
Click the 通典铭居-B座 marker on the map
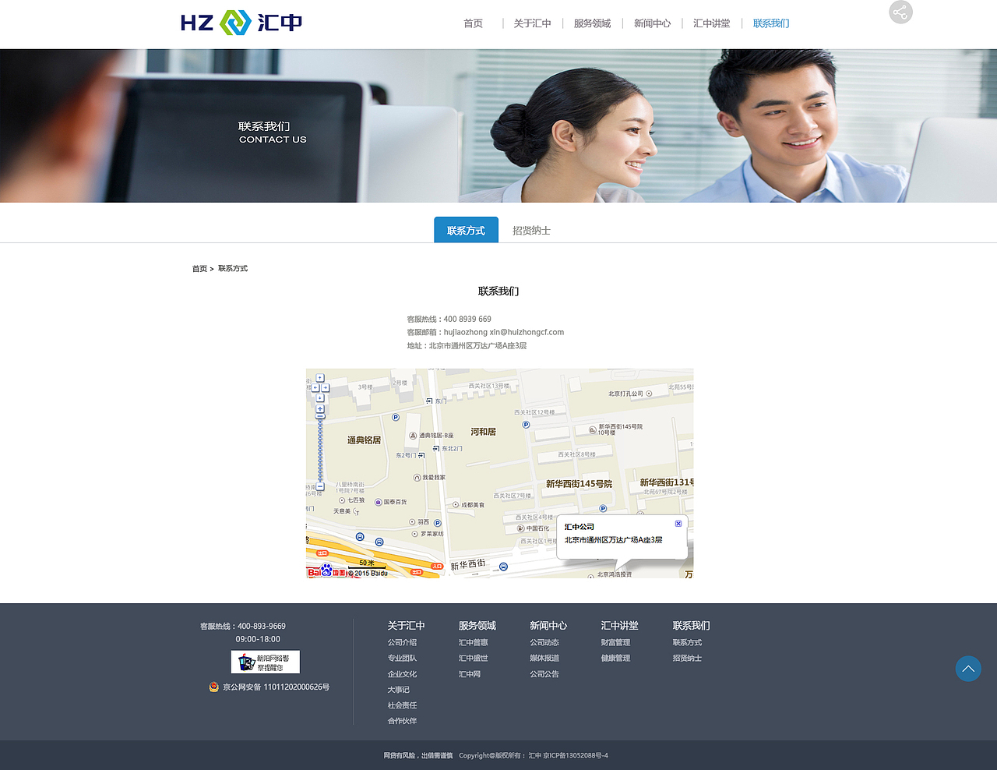(x=413, y=436)
